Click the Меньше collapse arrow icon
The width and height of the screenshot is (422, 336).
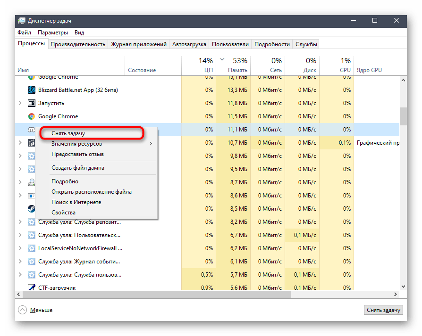(22, 310)
